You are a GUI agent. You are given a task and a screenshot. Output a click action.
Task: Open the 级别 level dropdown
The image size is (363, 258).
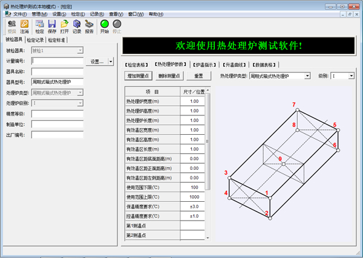(x=351, y=76)
